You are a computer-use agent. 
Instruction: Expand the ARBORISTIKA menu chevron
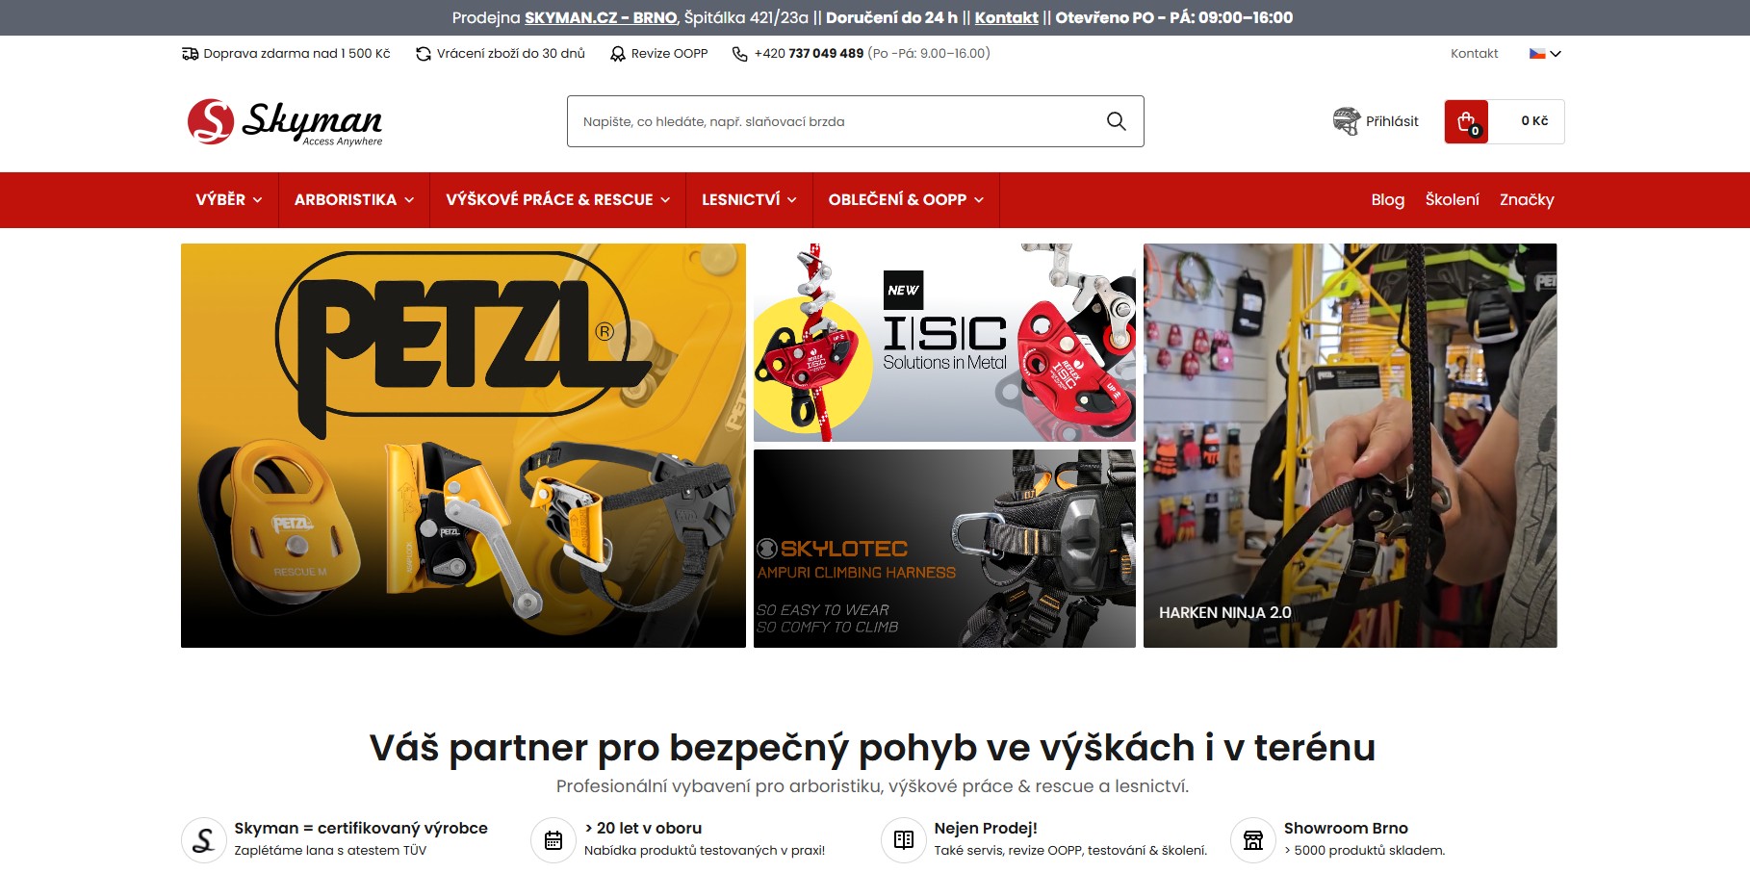(409, 200)
